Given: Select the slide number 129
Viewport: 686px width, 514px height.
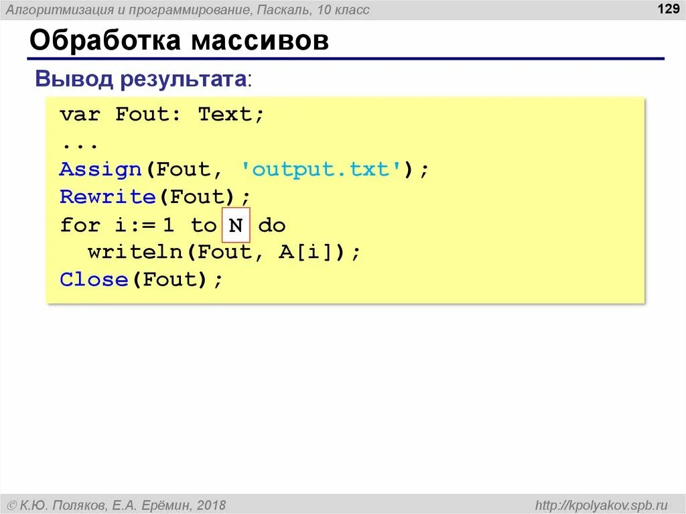Looking at the screenshot, I should [668, 8].
